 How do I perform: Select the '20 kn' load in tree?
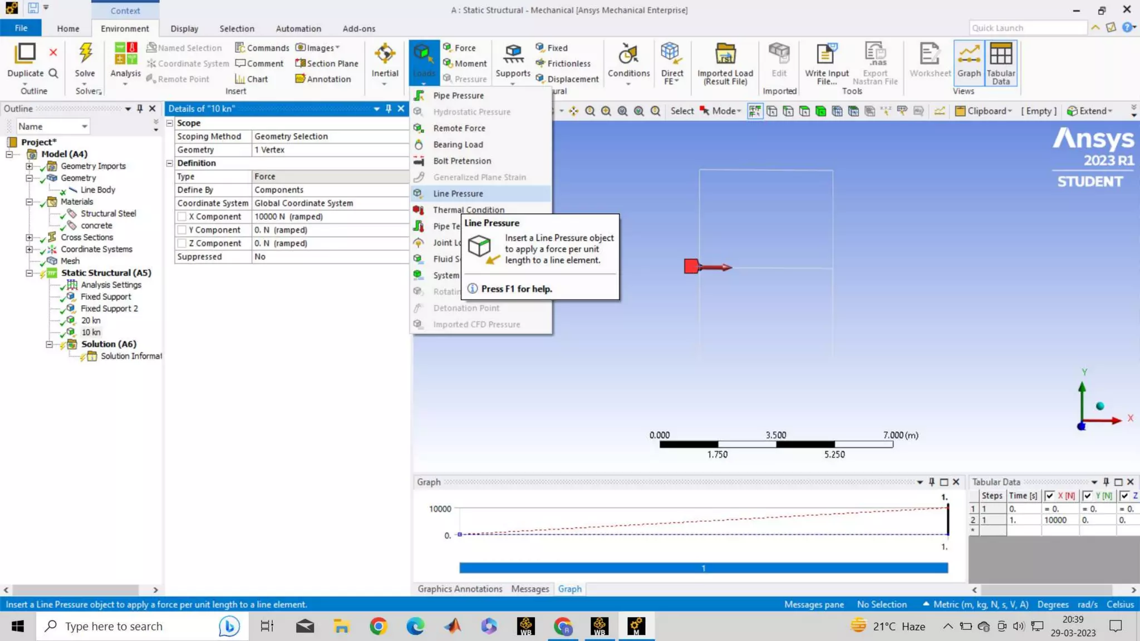91,320
